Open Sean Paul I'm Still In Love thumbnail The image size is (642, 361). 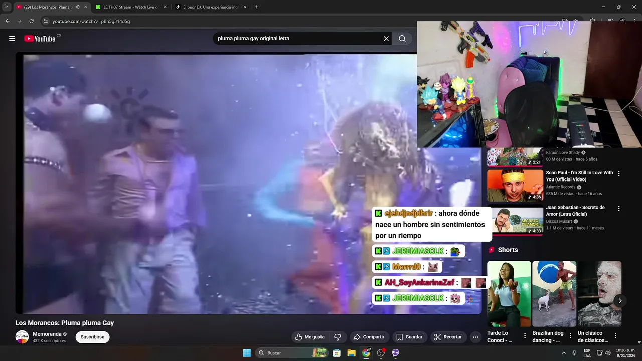tap(515, 186)
